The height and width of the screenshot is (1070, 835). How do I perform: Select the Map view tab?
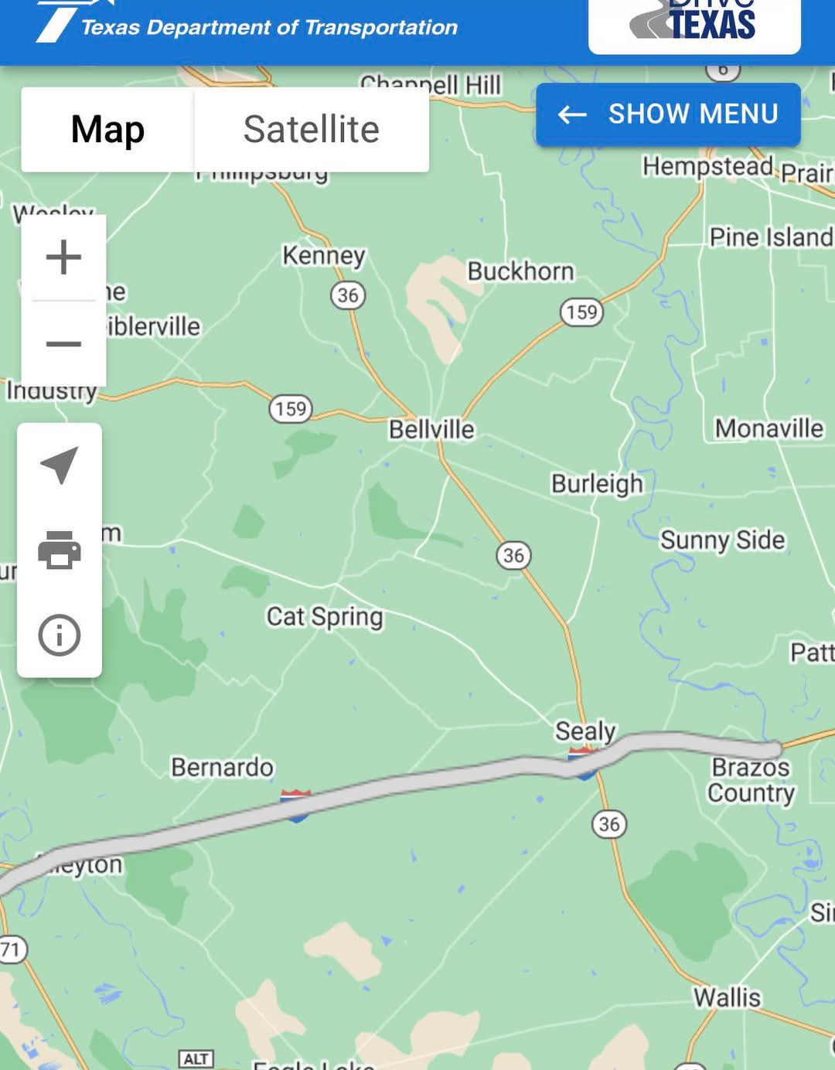(107, 129)
